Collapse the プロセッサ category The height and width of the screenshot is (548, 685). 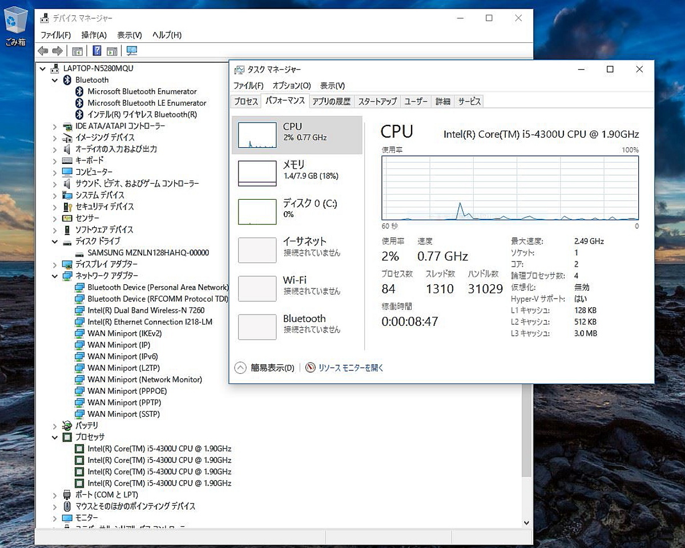point(55,437)
